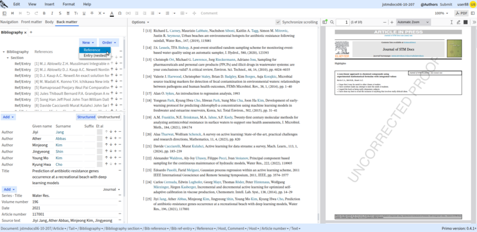Click the PDF zoom out minus icon
This screenshot has width=477, height=232.
[385, 22]
